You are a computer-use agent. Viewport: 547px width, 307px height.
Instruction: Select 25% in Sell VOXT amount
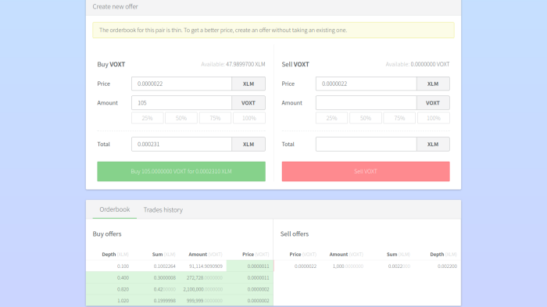point(331,118)
